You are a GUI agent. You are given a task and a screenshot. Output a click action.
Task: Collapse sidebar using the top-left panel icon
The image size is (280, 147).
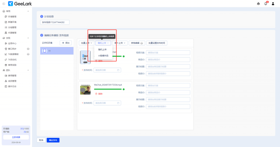click(4, 4)
